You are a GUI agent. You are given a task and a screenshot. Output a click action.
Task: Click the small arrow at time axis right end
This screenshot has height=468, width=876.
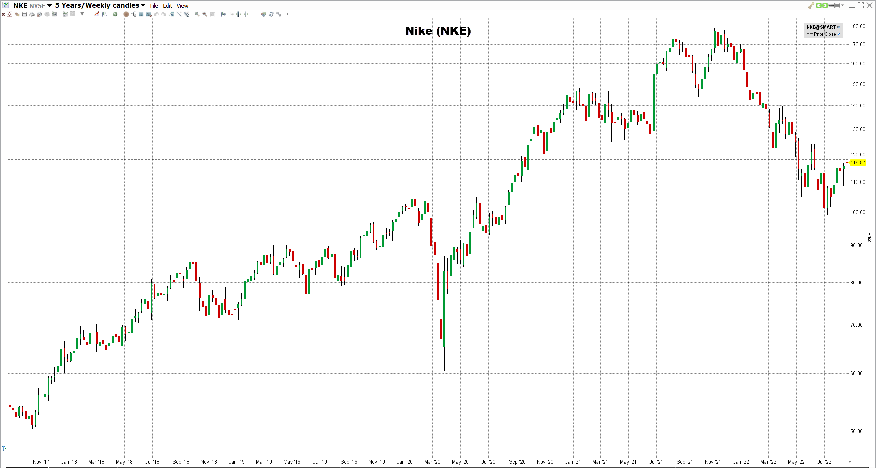[850, 461]
